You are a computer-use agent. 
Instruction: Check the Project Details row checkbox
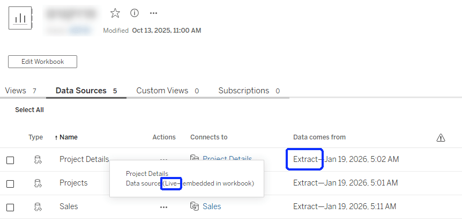[10, 160]
